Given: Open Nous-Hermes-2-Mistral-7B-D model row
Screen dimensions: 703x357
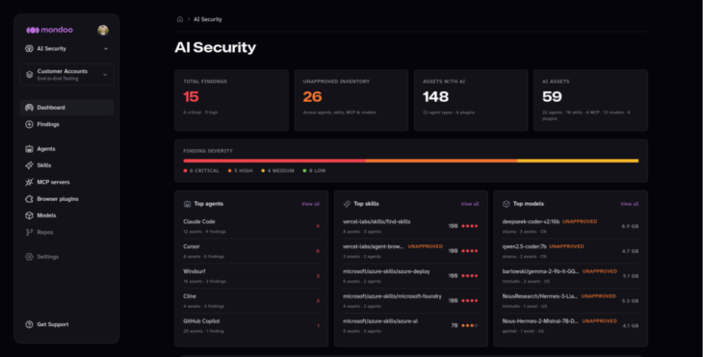Looking at the screenshot, I should tap(571, 325).
